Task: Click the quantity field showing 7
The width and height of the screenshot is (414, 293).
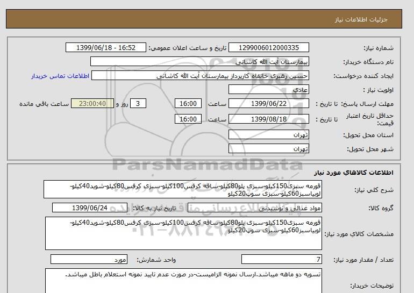Action: click(x=281, y=259)
